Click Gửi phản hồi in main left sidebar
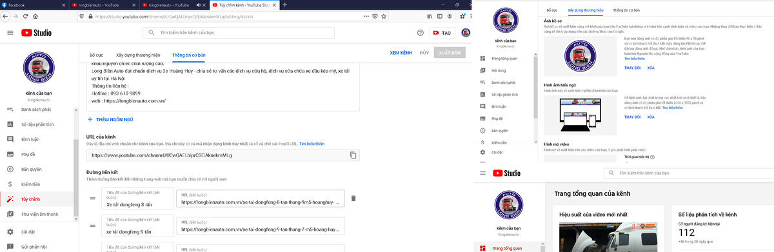This screenshot has height=252, width=774. (33, 246)
